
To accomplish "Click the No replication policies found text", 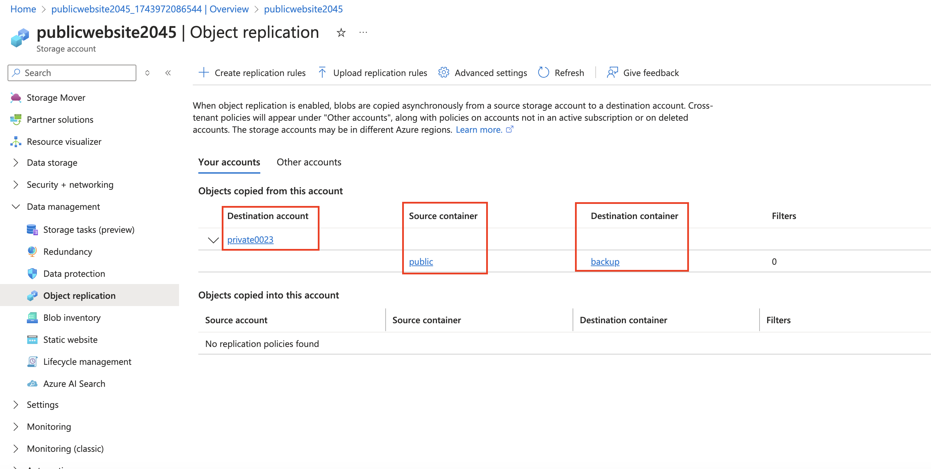I will (262, 344).
